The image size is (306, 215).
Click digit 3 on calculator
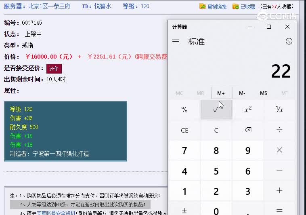248,191
